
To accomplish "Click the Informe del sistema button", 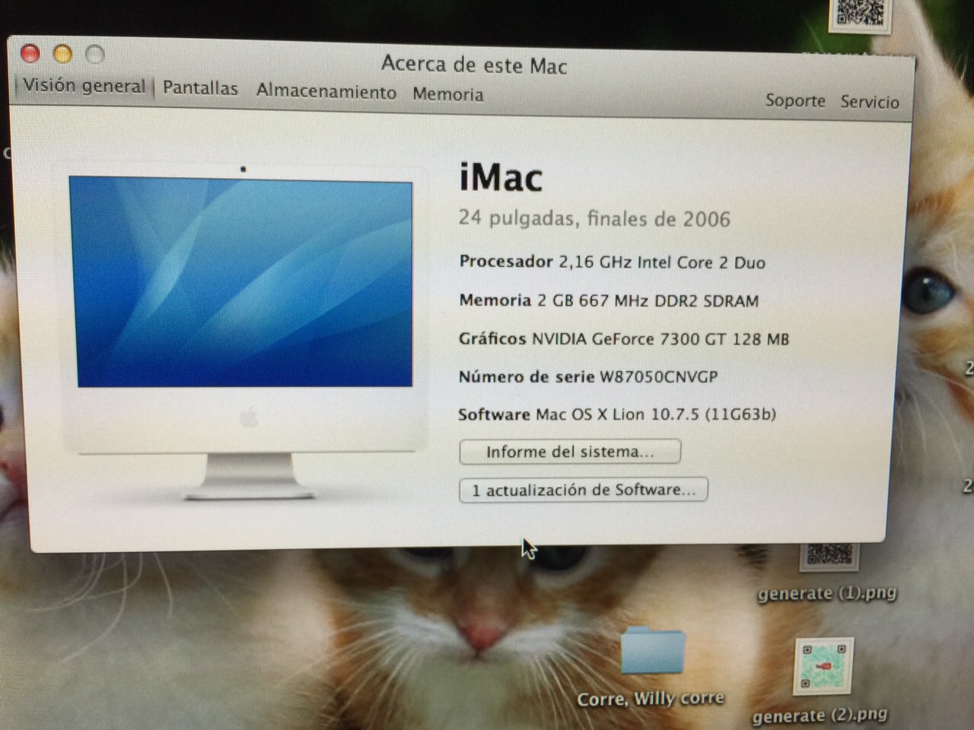I will click(570, 452).
